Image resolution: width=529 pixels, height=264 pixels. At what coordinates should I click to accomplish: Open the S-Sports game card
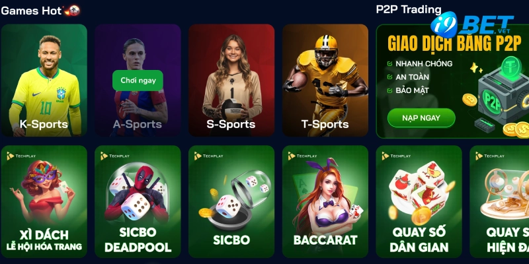point(231,80)
